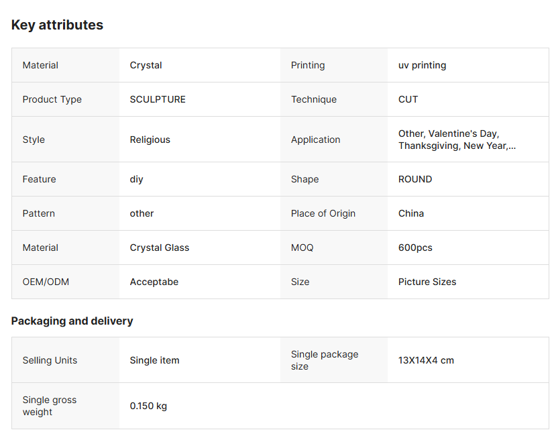Click the Key attributes heading

coord(57,25)
